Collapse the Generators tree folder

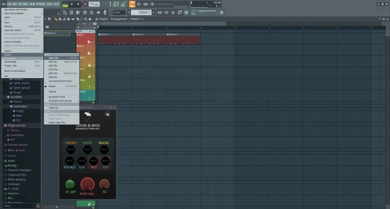(20, 106)
